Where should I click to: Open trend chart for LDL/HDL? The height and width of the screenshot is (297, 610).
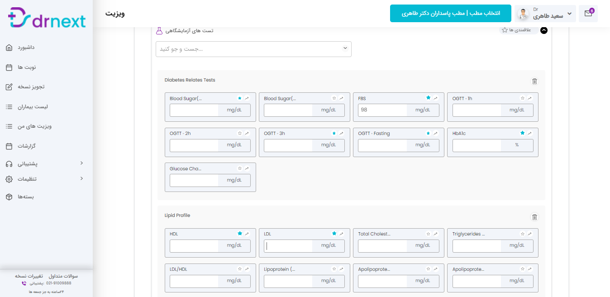tap(247, 269)
